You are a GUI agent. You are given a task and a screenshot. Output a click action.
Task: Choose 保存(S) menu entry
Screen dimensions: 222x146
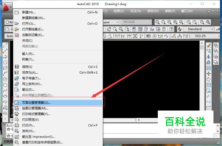point(58,67)
